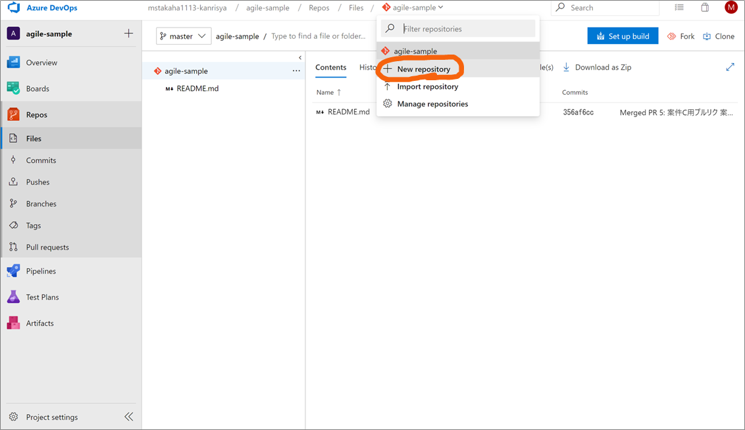
Task: Choose Manage repositories
Action: (x=458, y=104)
